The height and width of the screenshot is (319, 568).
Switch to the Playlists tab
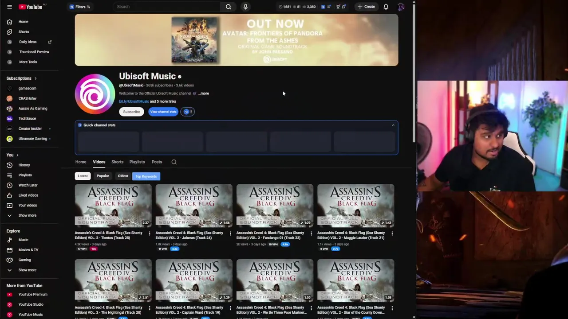tap(137, 162)
